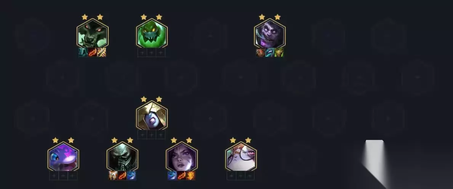The image size is (453, 189).
Task: Click the Dr. Mundo champion portrait
Action: 270,33
